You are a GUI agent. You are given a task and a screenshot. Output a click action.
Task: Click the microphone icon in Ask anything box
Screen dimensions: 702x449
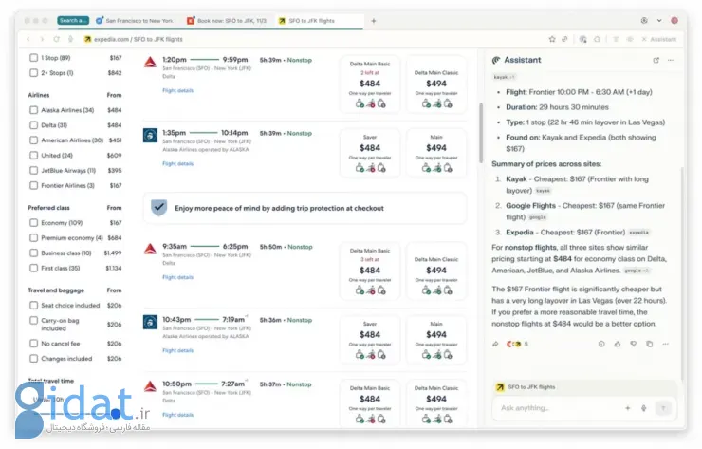pyautogui.click(x=644, y=407)
